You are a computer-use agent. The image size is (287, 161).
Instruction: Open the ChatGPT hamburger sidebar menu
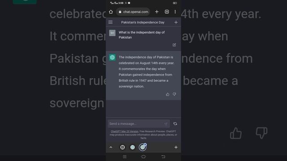coord(110,22)
